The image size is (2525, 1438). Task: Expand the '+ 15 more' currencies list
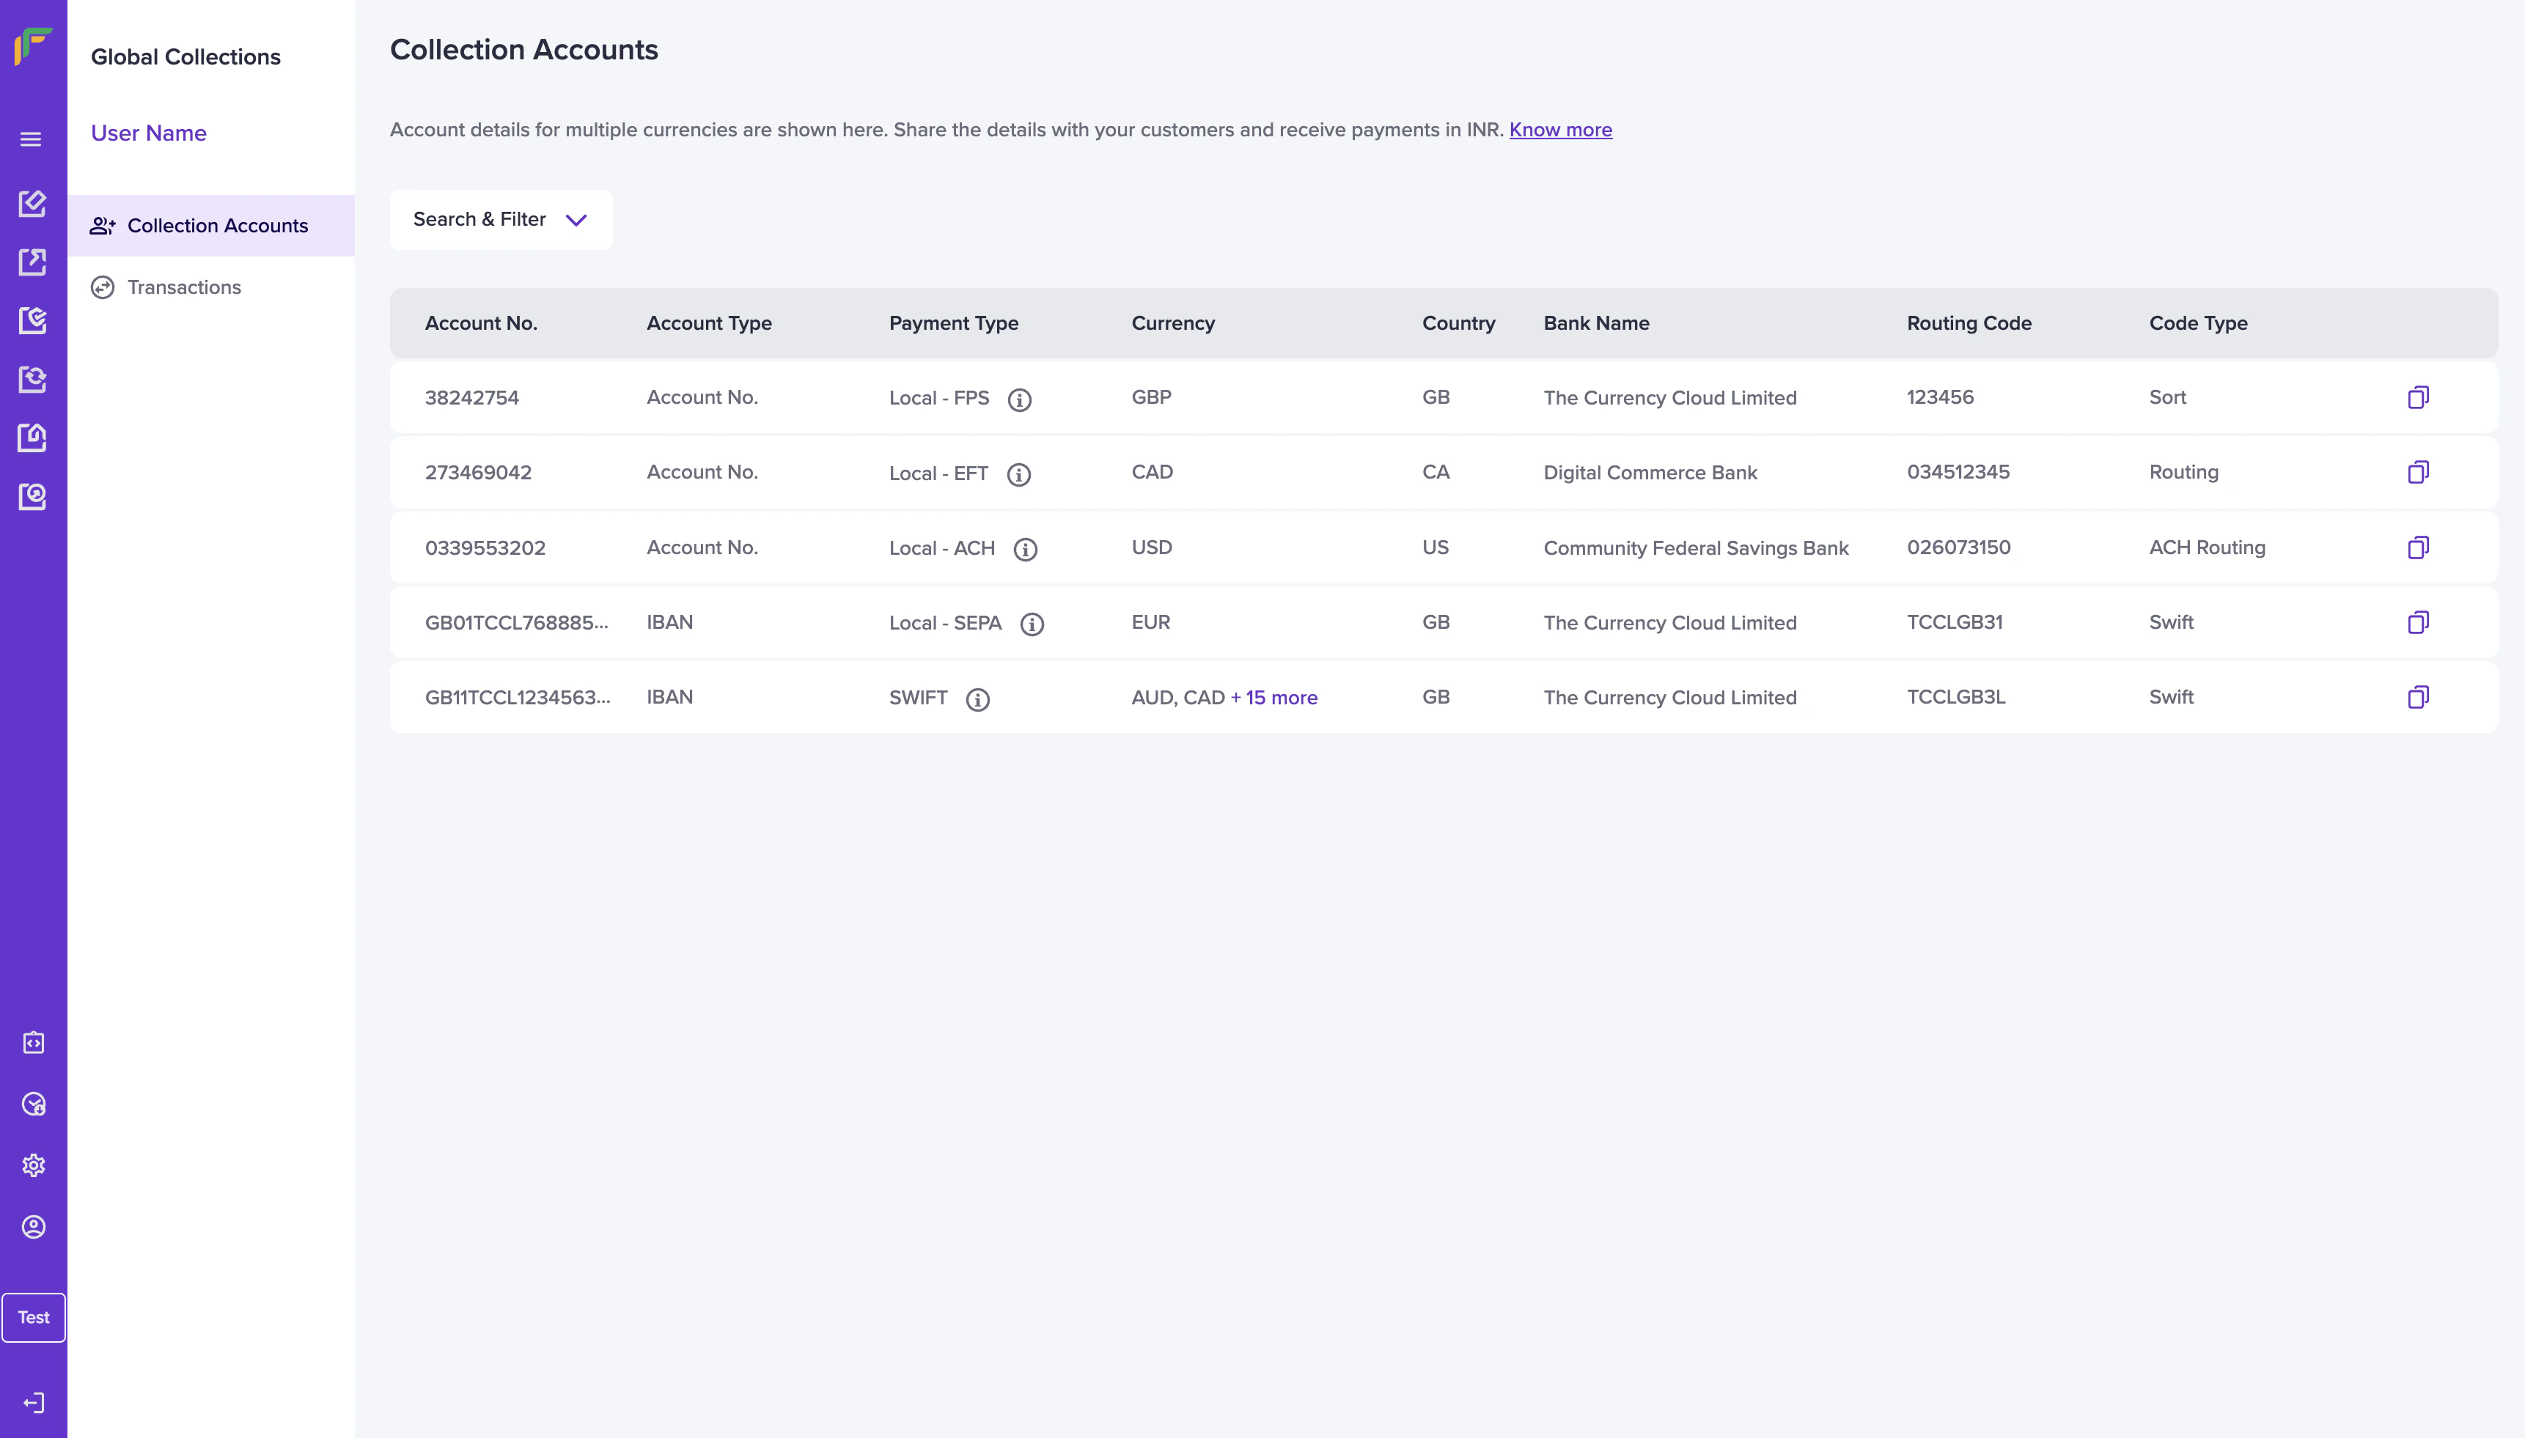(1274, 697)
